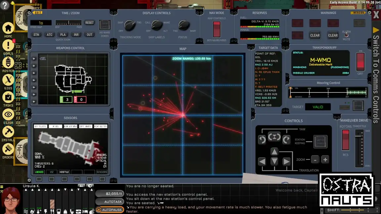Toggle the HOSTILE sensor button
The height and width of the screenshot is (214, 381).
tap(64, 172)
